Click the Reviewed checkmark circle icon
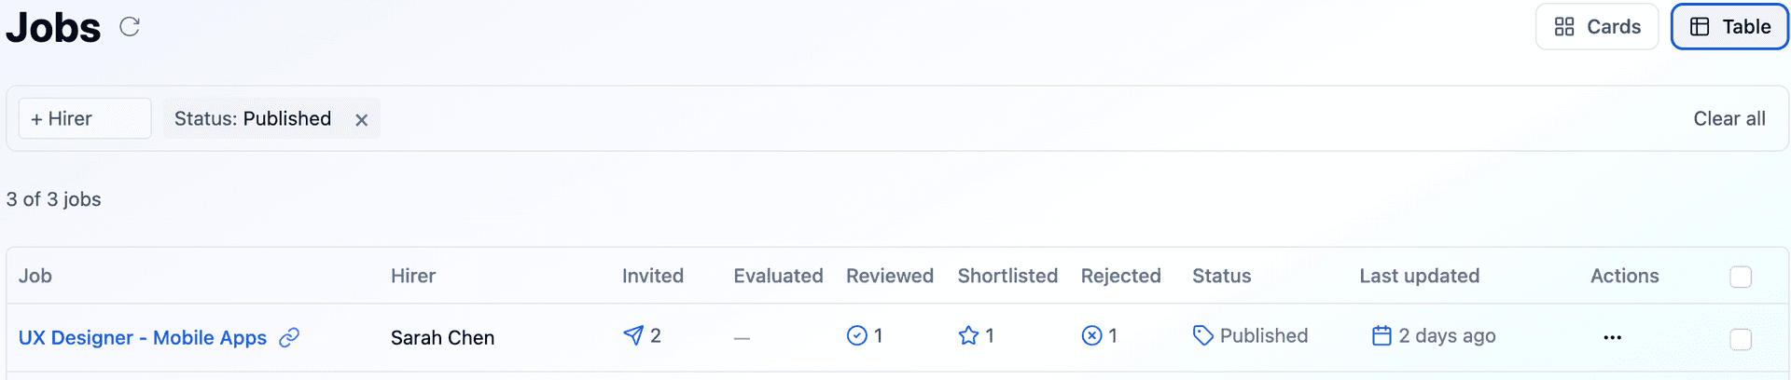1791x380 pixels. coord(856,335)
